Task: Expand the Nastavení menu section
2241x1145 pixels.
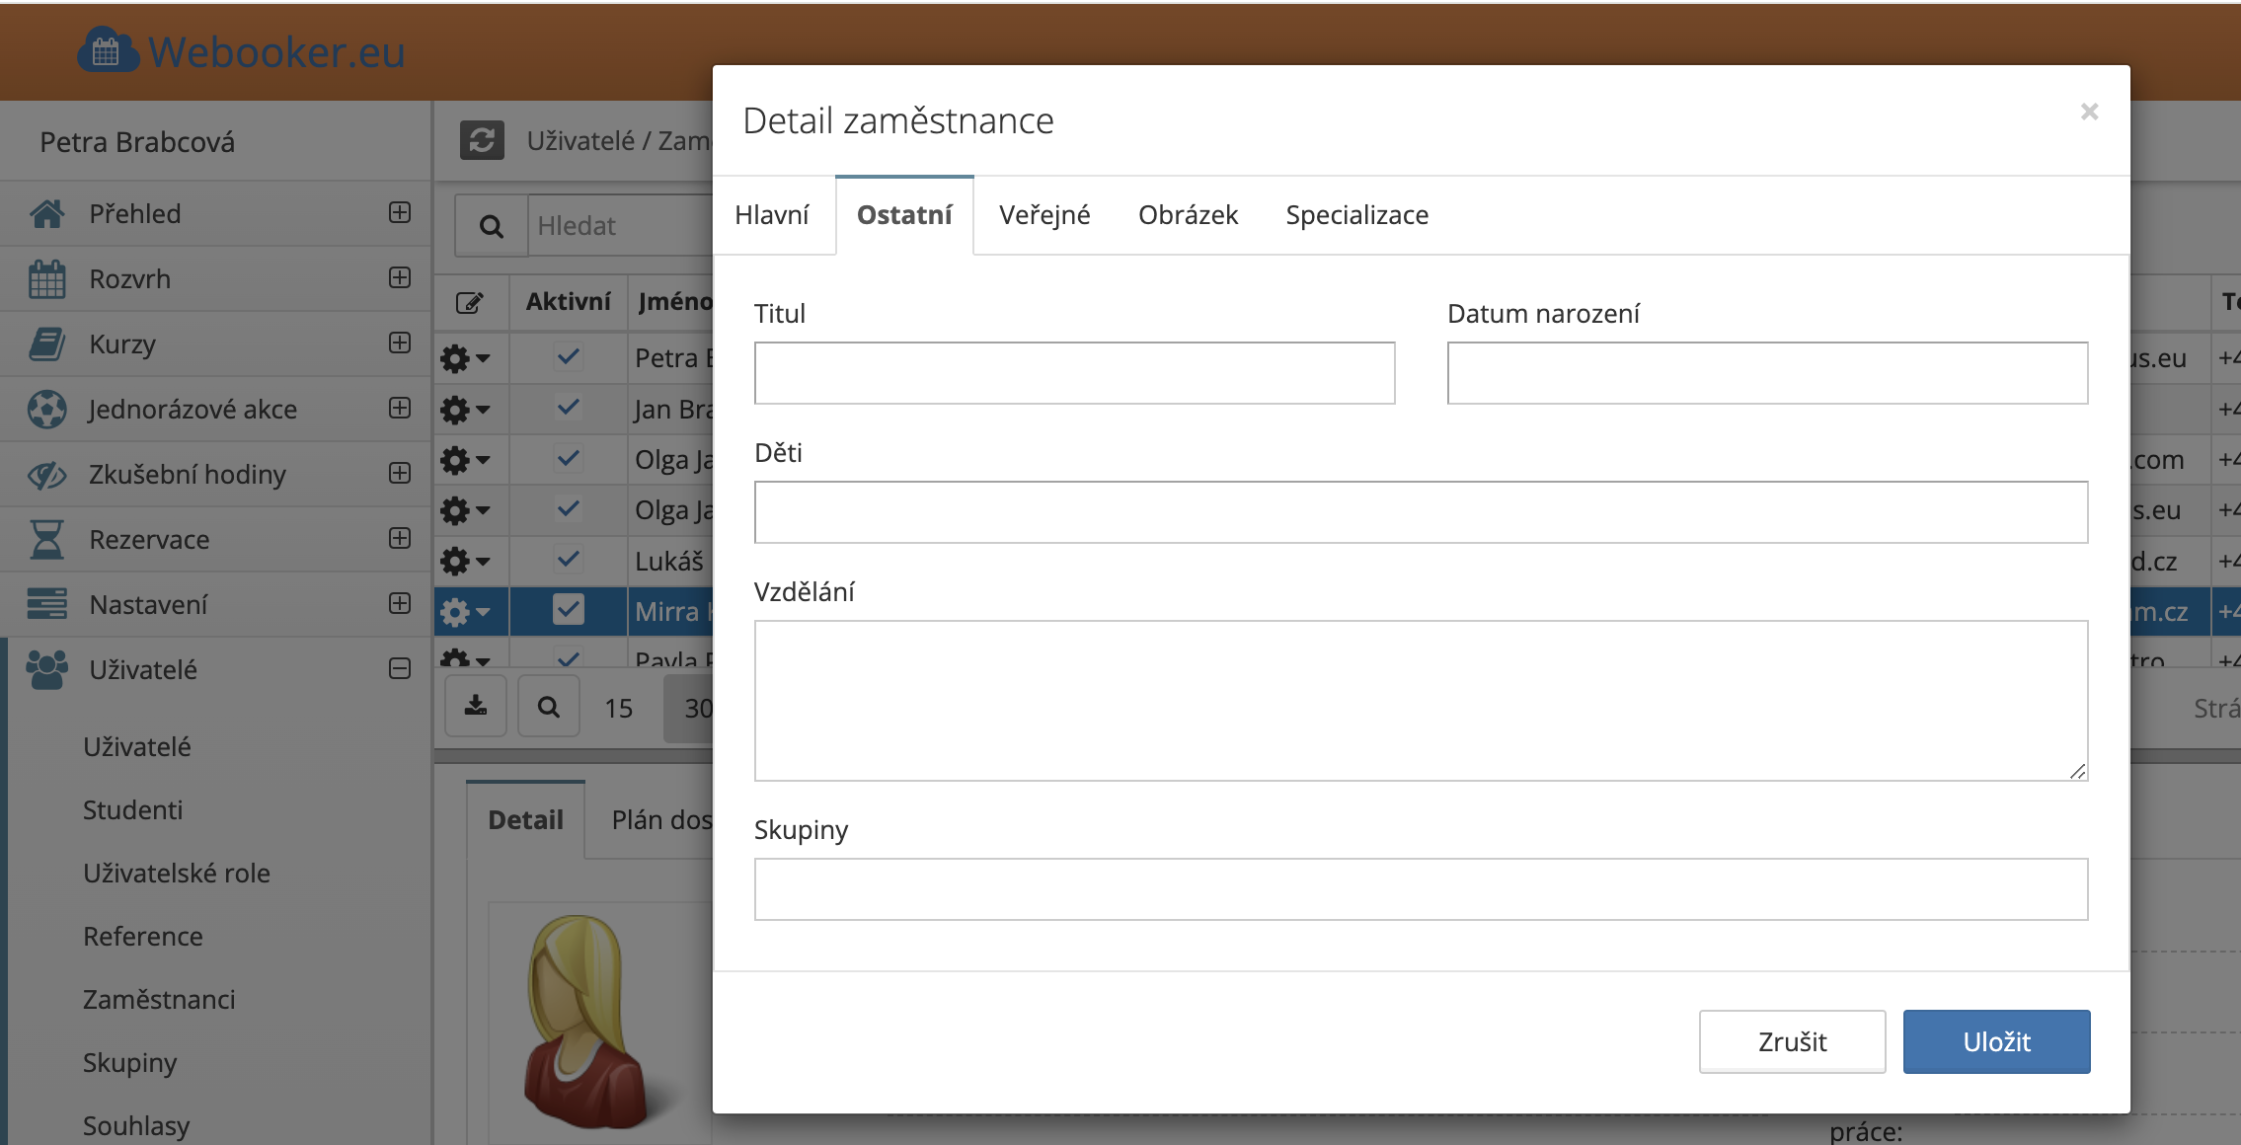Action: 400,603
